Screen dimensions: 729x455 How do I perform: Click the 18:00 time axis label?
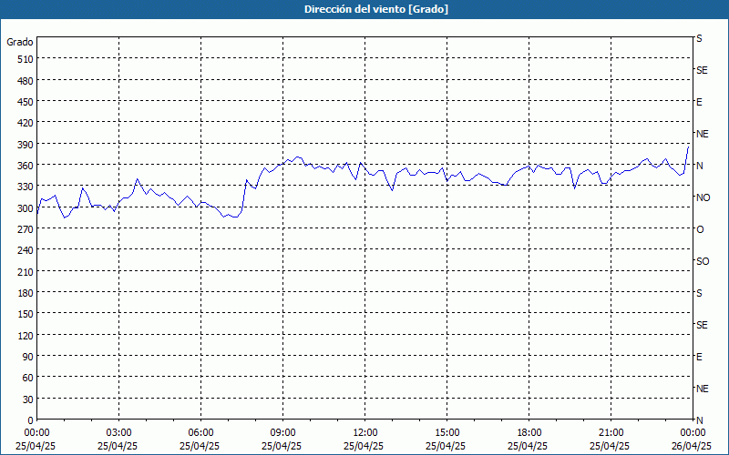tap(529, 432)
